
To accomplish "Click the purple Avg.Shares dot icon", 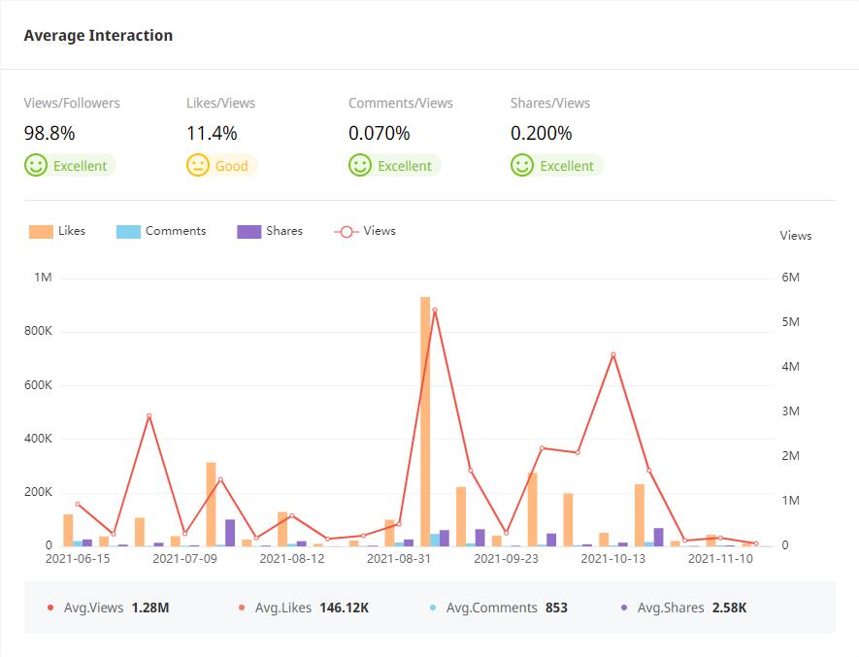I will (x=624, y=608).
